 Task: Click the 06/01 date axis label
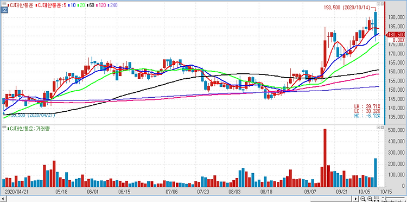93,192
